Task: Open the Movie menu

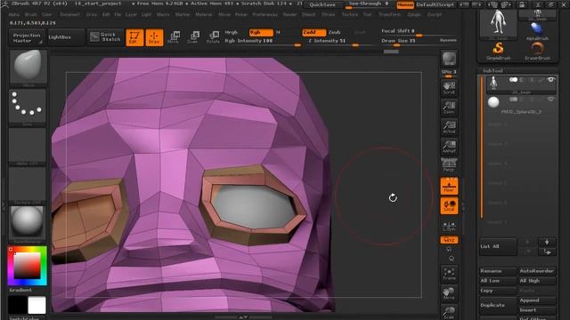Action: tap(224, 14)
